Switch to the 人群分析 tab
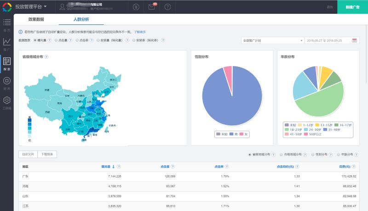This screenshot has width=368, height=211. pos(81,19)
